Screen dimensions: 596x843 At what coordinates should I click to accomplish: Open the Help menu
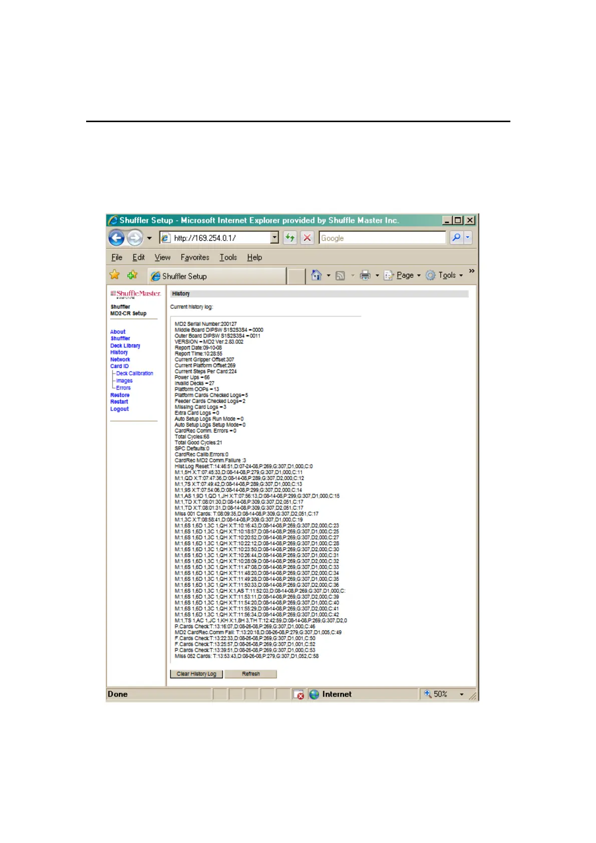(254, 257)
